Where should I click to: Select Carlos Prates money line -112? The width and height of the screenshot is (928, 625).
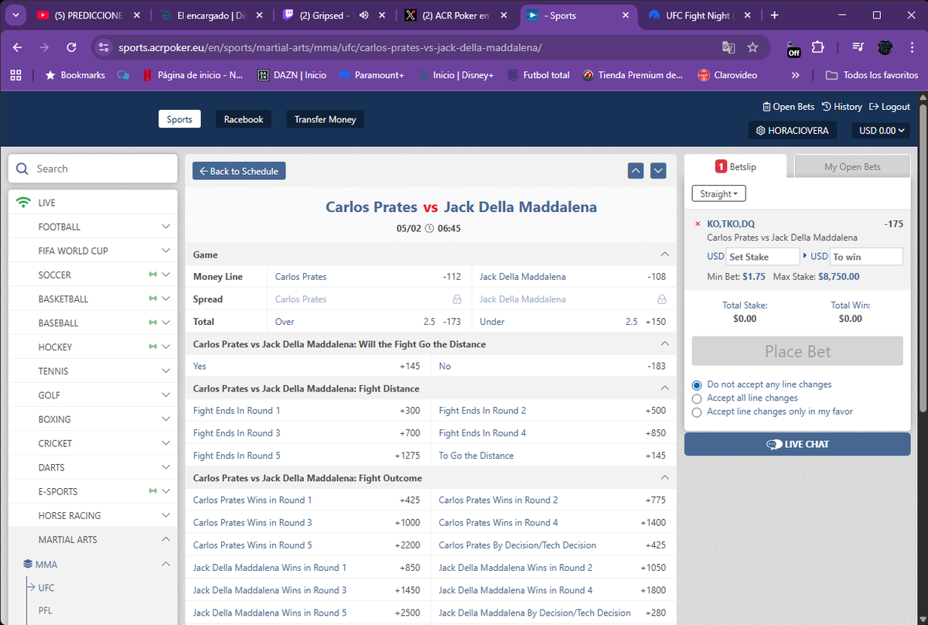point(368,277)
